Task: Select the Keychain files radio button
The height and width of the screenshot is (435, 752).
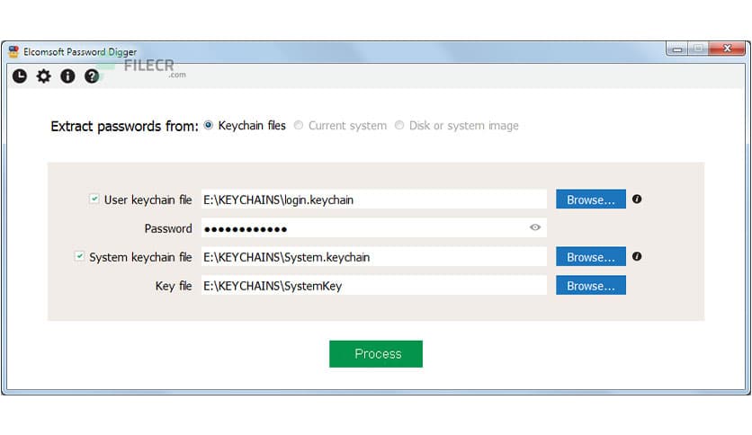Action: pos(208,125)
